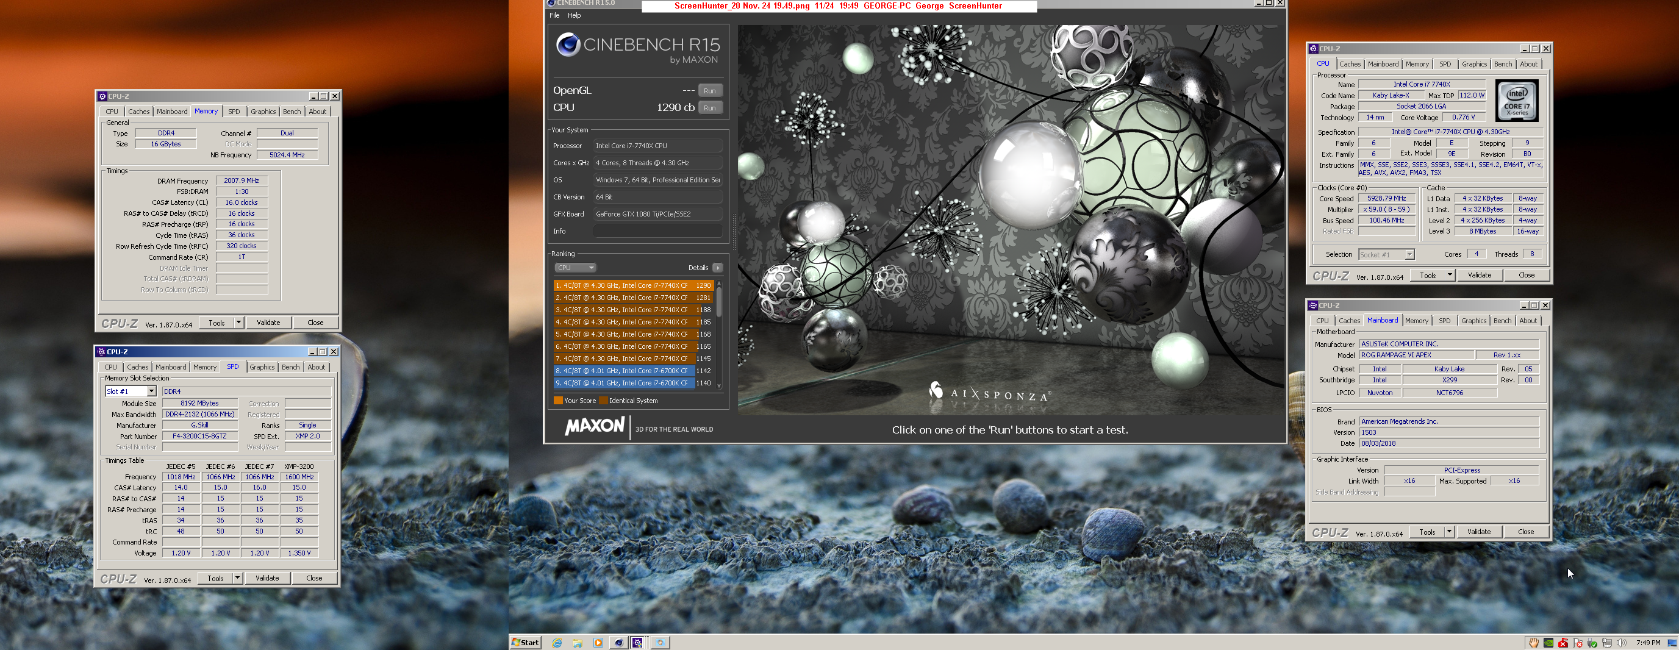
Task: Expand the Ranking CPU dropdown
Action: pos(575,268)
